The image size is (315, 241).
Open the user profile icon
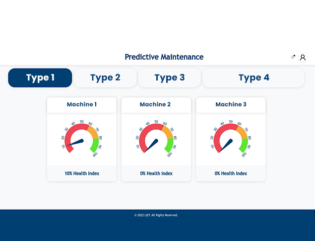tap(303, 57)
